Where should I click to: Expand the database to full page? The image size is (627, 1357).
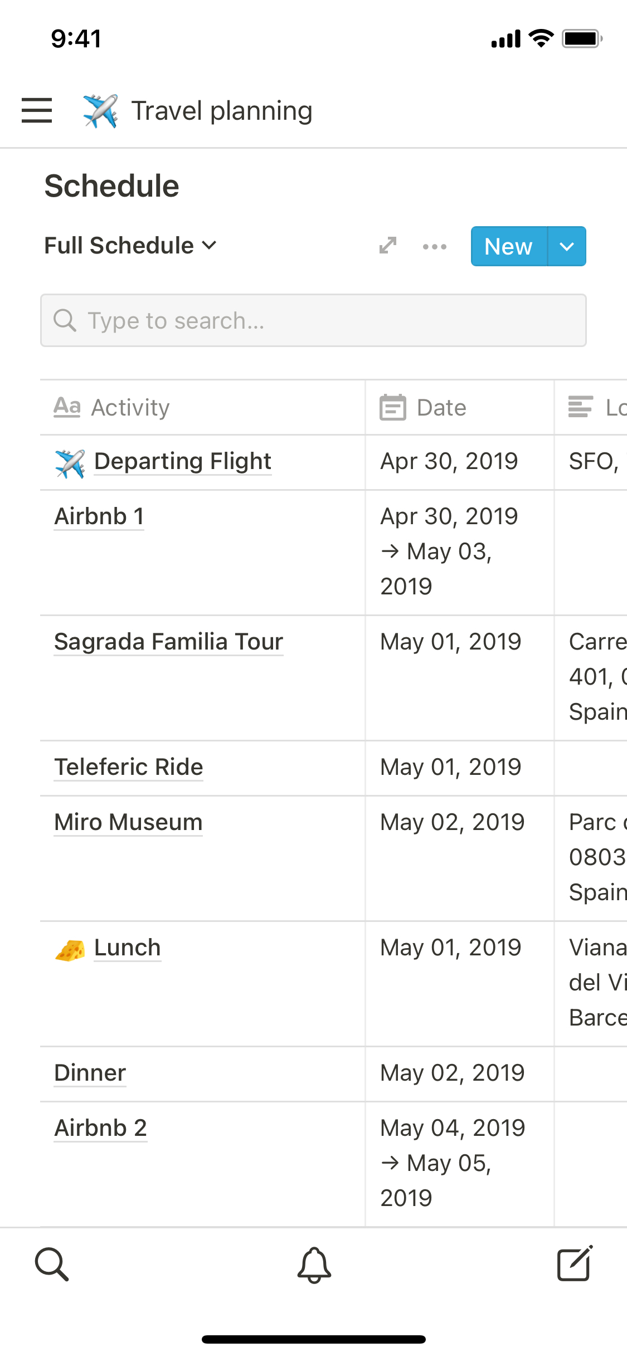click(x=388, y=246)
